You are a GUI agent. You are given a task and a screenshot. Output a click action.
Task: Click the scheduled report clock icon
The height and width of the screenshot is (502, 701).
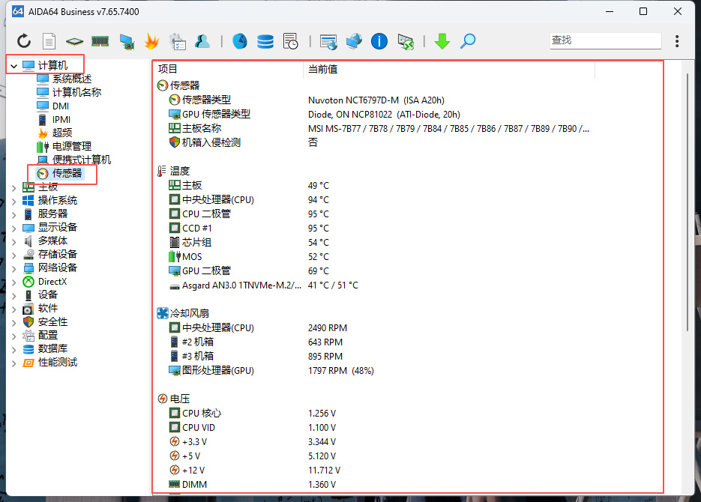(291, 41)
